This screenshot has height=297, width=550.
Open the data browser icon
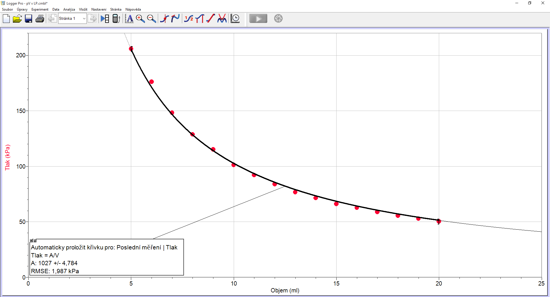tap(105, 19)
